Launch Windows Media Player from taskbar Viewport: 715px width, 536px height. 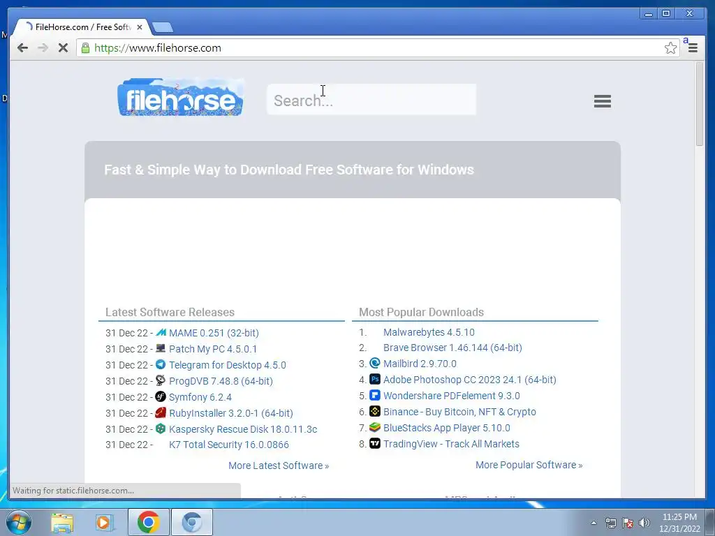[105, 522]
